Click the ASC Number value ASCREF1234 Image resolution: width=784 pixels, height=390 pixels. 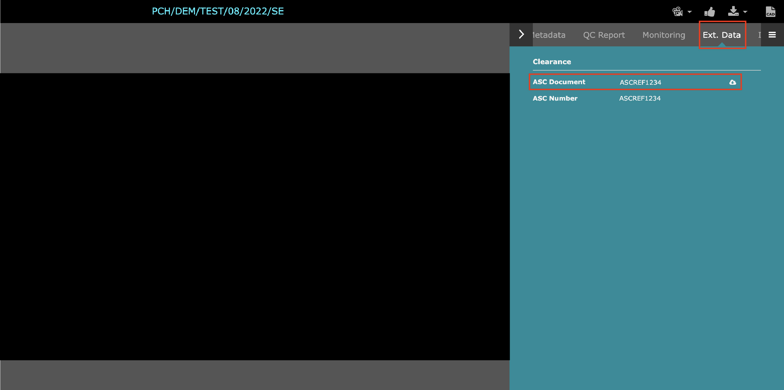pos(640,99)
